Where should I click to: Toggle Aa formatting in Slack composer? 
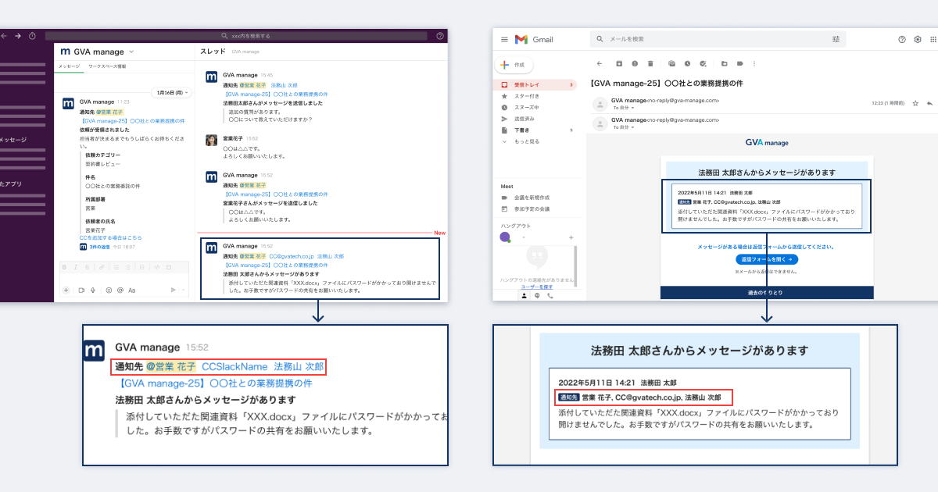click(132, 291)
